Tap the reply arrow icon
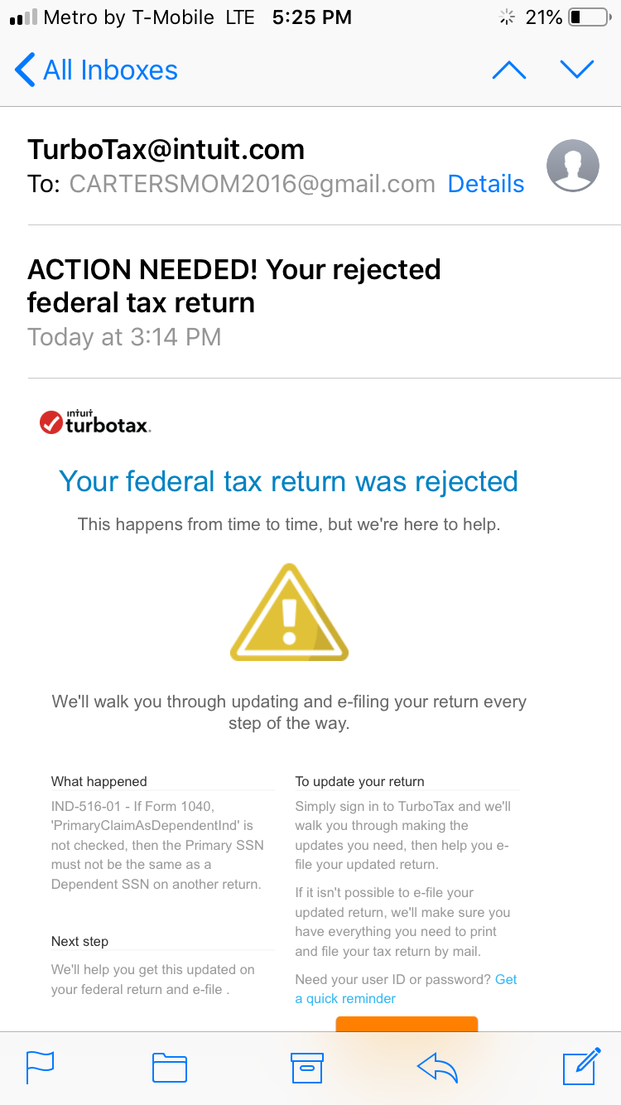The width and height of the screenshot is (621, 1105). [438, 1067]
